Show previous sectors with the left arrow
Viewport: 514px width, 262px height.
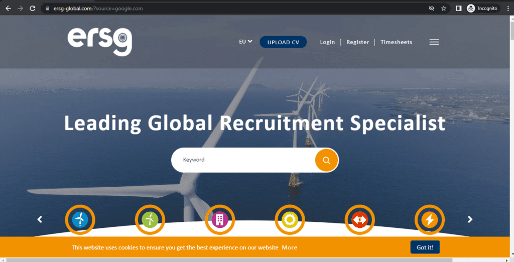pos(40,219)
